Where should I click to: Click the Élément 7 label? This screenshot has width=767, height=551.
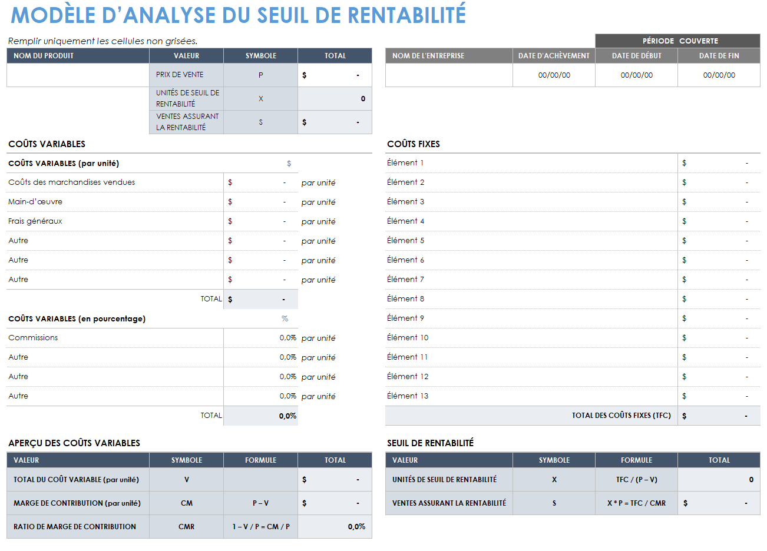tap(405, 280)
